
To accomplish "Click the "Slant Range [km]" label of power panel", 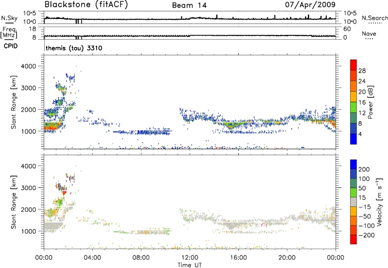I will click(x=14, y=102).
